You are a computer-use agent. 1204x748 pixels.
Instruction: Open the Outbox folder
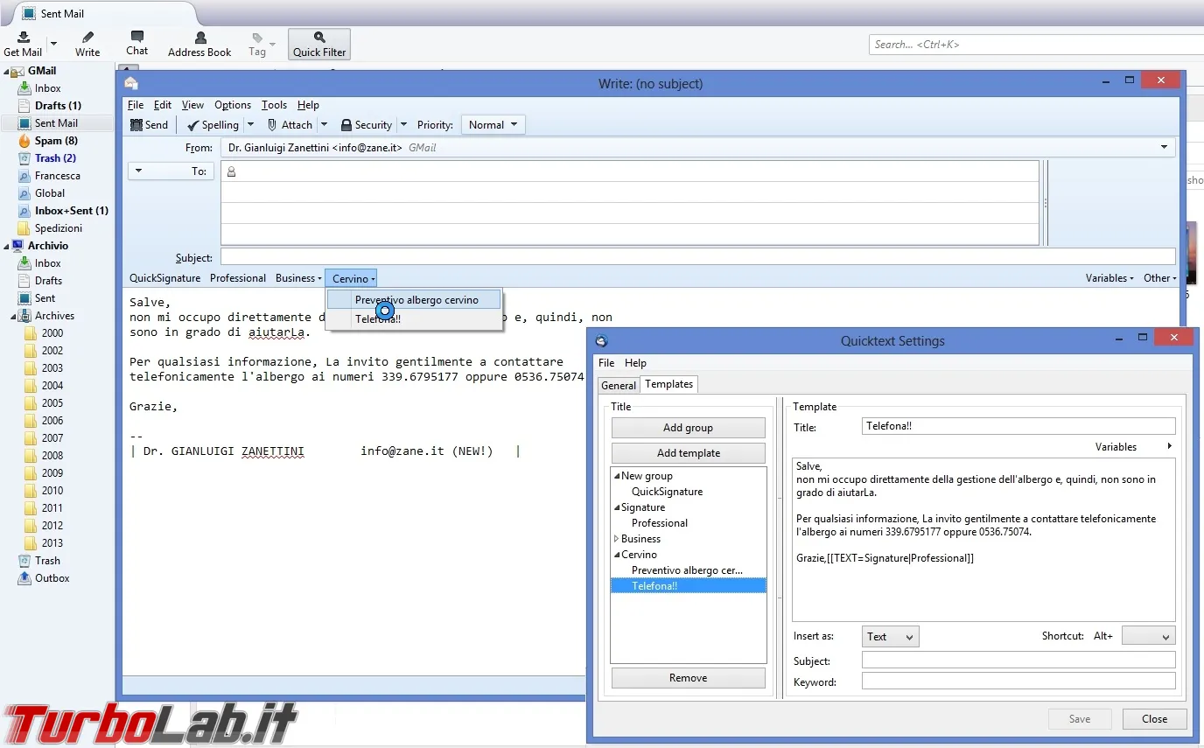tap(52, 578)
